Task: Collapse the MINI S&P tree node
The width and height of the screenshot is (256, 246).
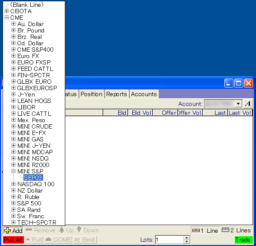Action: coord(14,171)
